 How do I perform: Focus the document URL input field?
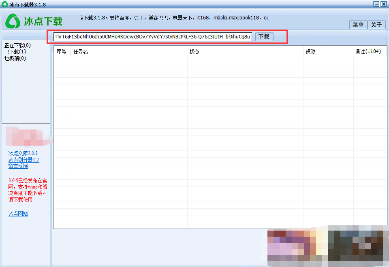coord(153,37)
